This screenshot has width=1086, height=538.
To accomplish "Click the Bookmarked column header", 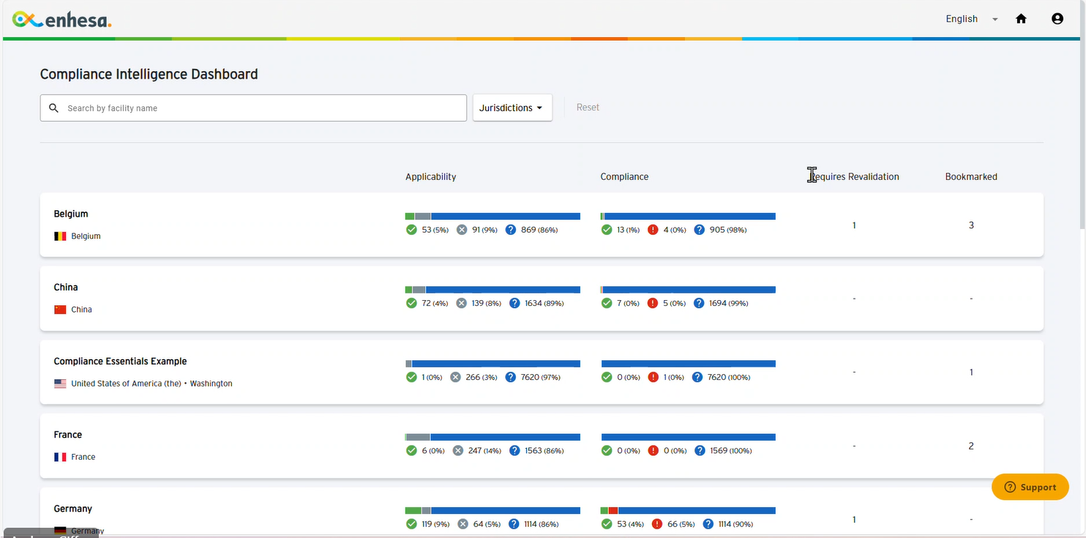I will pos(970,176).
